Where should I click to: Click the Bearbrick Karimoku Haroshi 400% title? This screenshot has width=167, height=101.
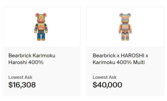[32, 59]
